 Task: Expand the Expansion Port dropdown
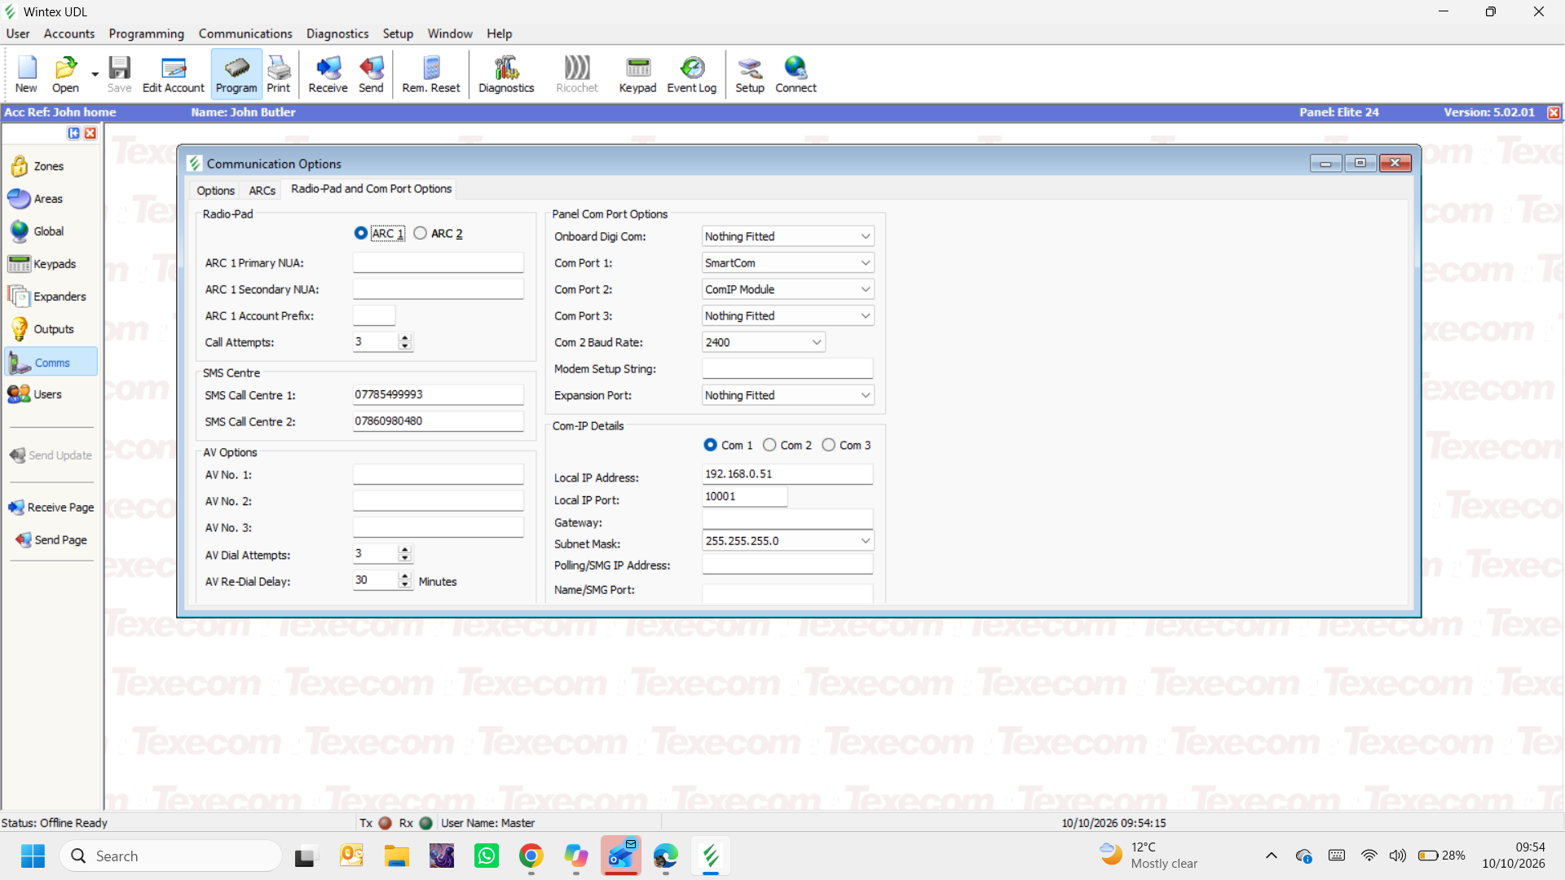click(865, 395)
